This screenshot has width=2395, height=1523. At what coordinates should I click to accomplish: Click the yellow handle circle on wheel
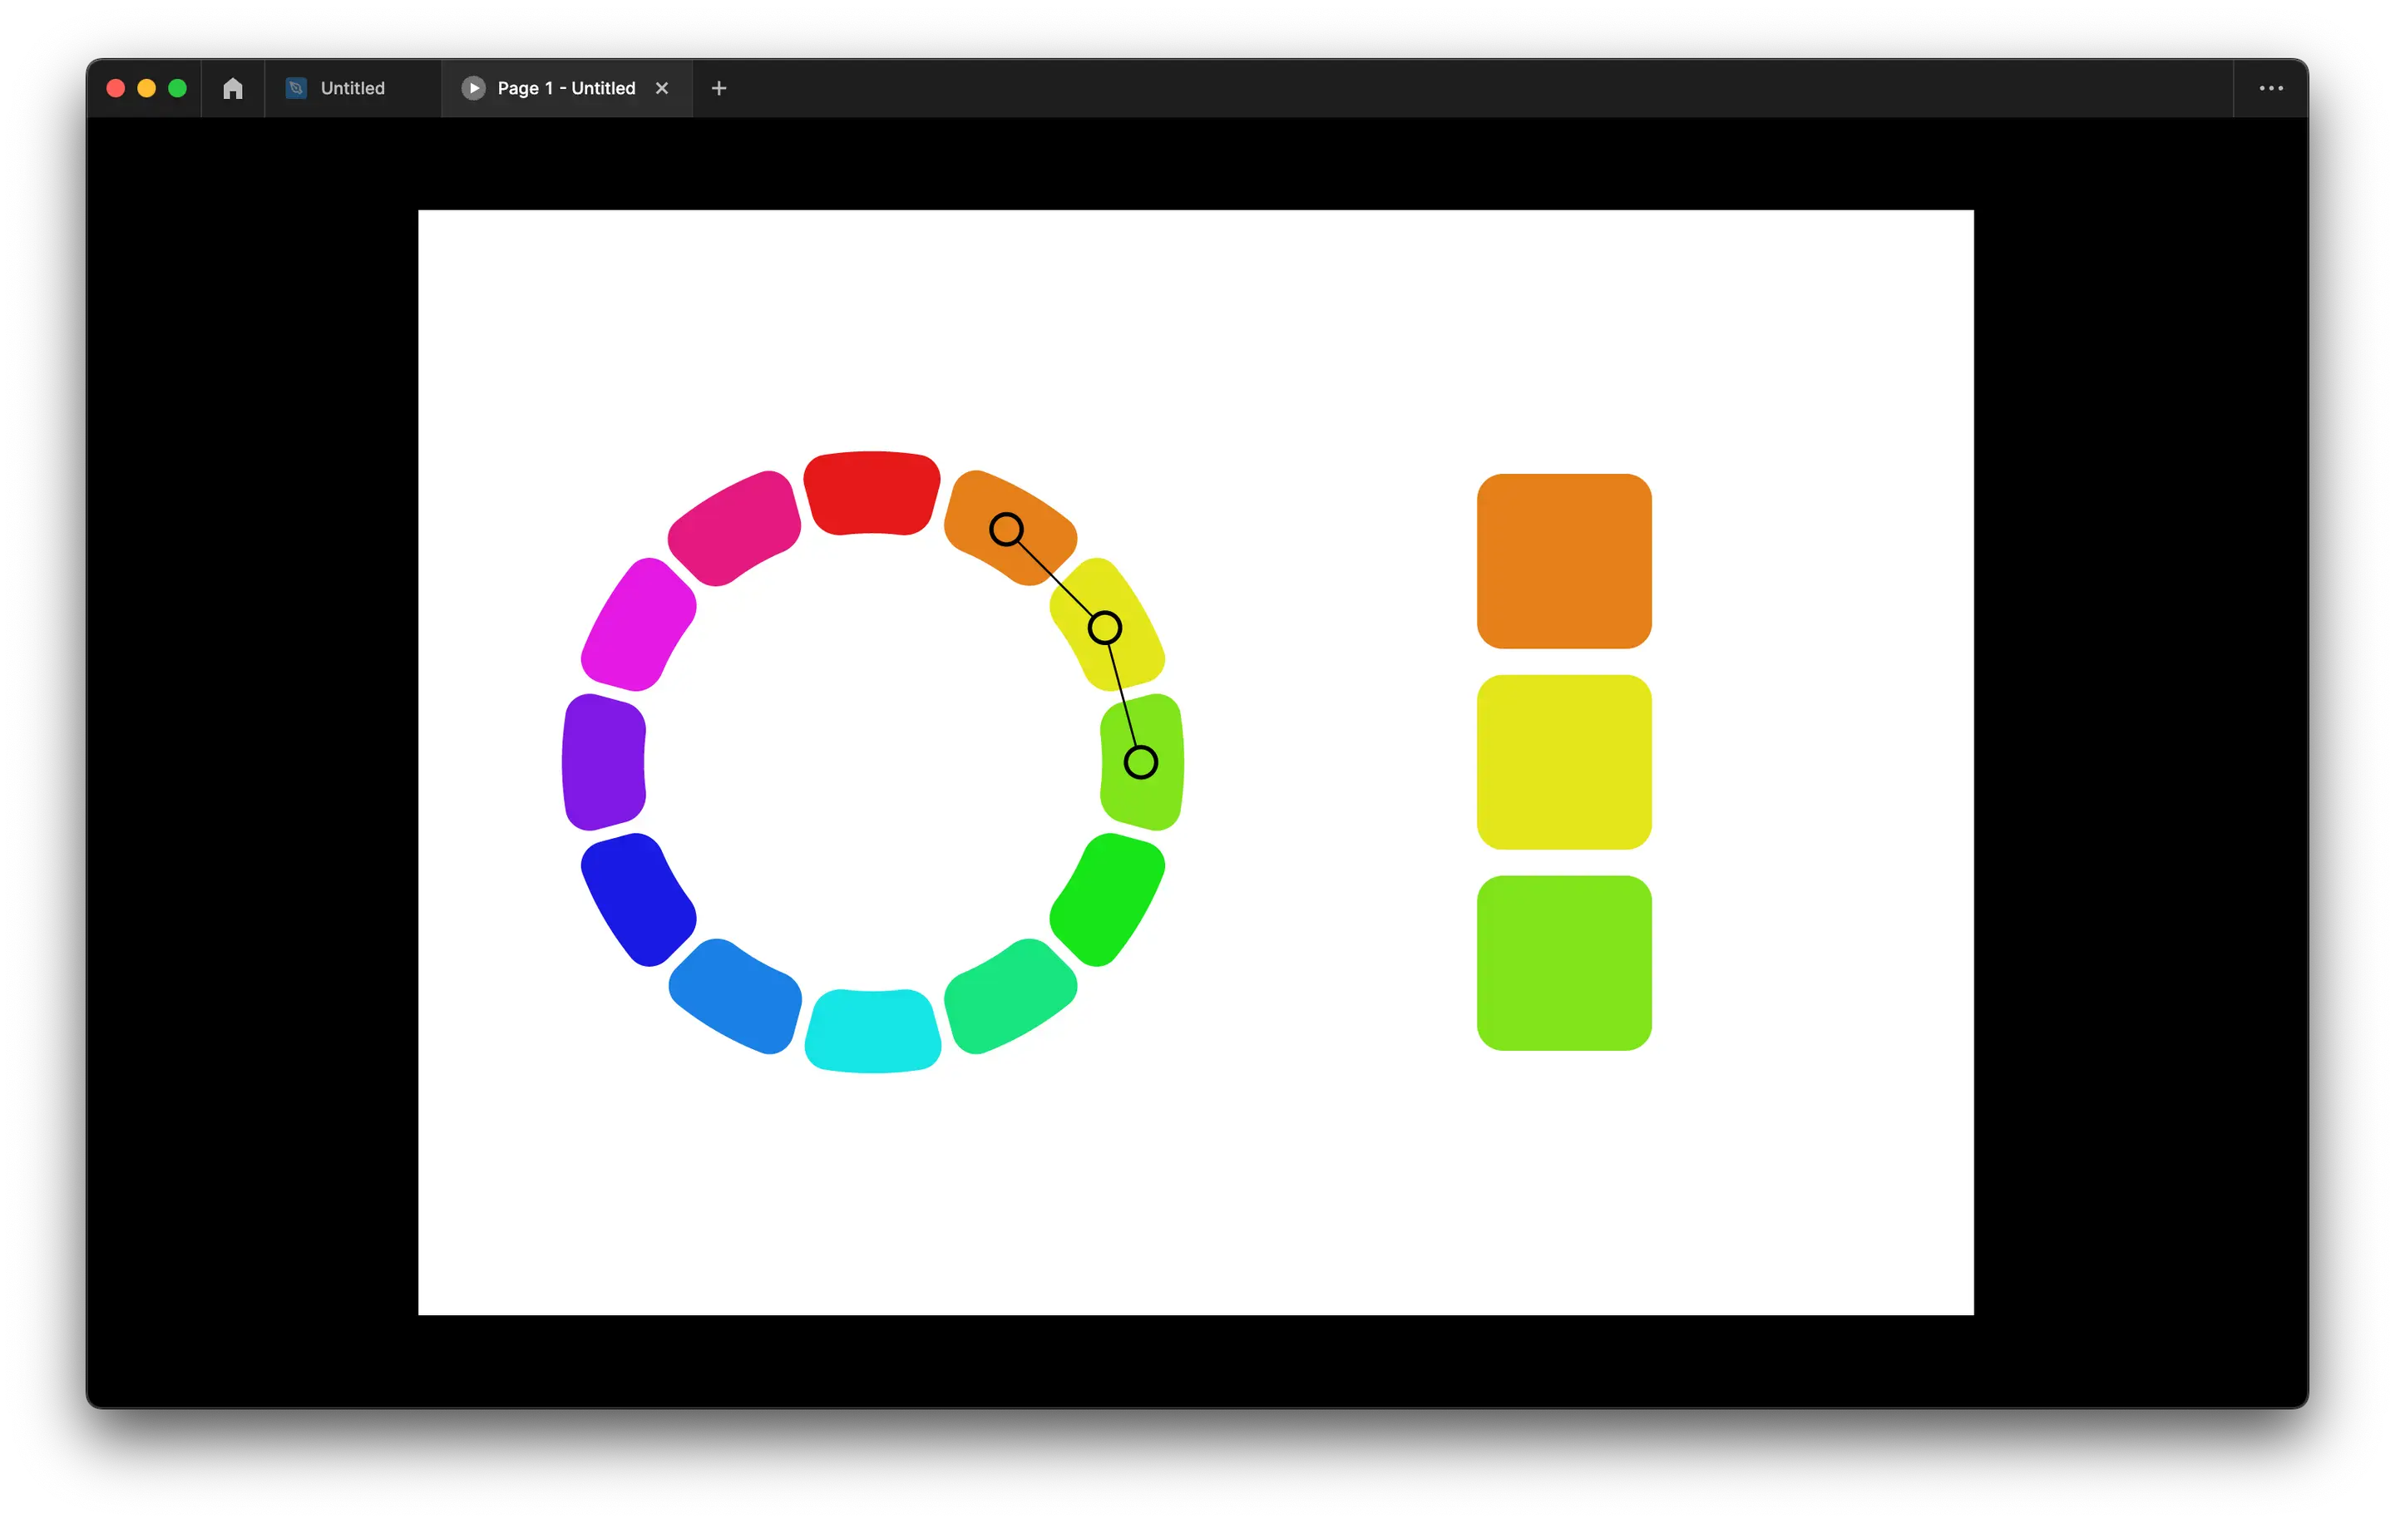coord(1105,628)
